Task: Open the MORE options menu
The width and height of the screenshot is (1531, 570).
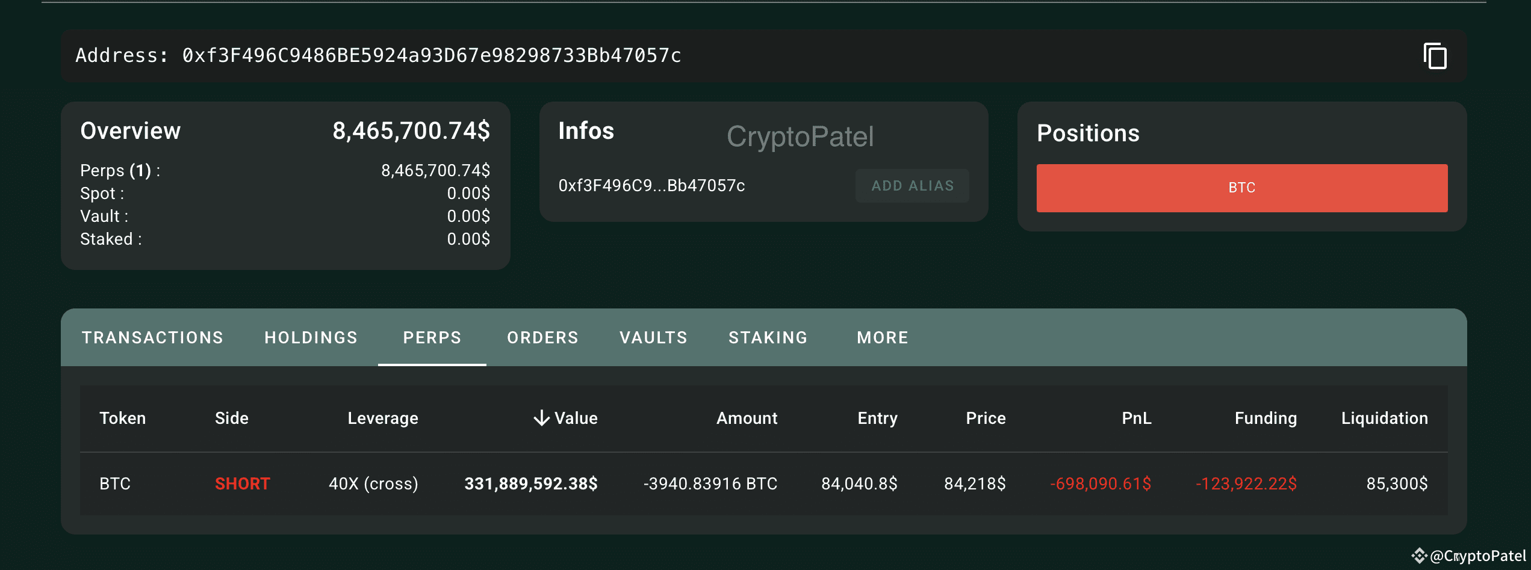Action: pyautogui.click(x=881, y=337)
